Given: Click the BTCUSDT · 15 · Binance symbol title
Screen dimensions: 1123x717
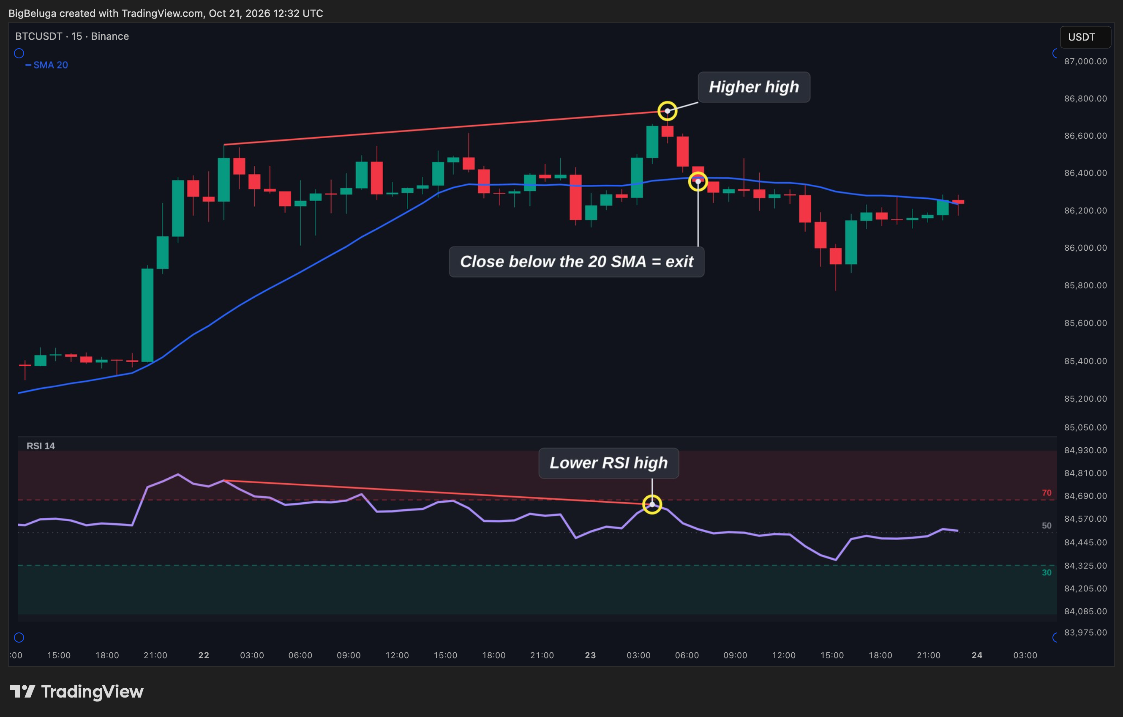Looking at the screenshot, I should click(72, 36).
